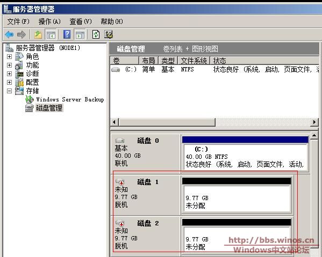Click the blue Back arrow in toolbar
The width and height of the screenshot is (322, 257).
9,34
